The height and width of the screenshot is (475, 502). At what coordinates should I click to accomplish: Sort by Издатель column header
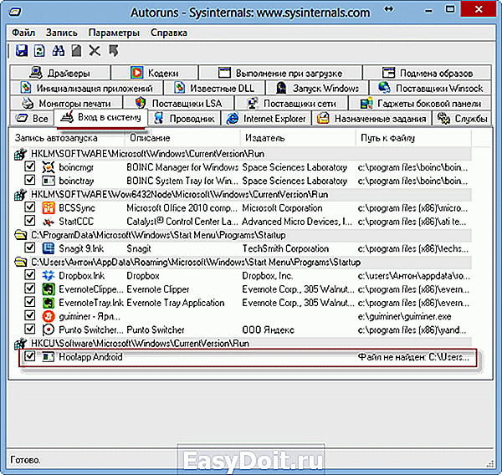[298, 138]
